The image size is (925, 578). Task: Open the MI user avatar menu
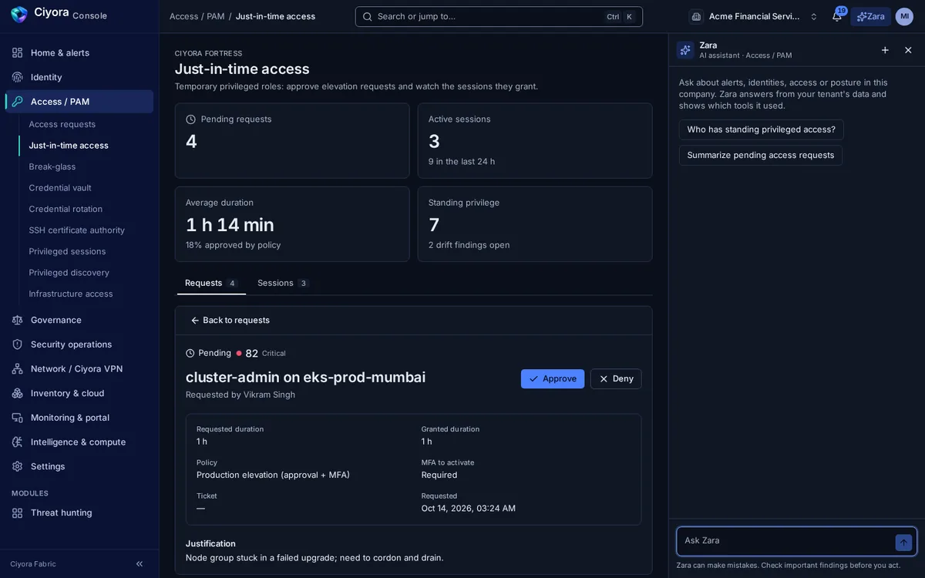[904, 16]
